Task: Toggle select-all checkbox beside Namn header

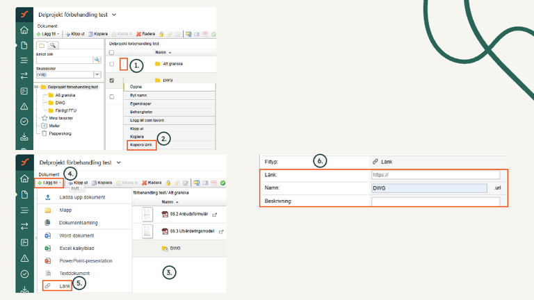Action: 111,52
